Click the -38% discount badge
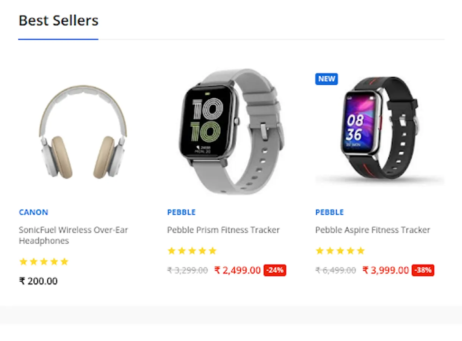 [423, 270]
